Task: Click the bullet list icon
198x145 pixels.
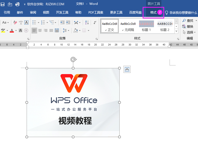Action: pos(34,23)
